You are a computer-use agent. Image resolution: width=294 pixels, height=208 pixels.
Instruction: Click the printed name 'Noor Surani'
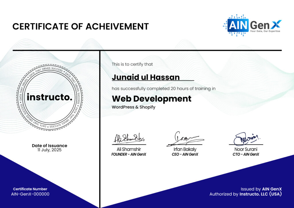pyautogui.click(x=246, y=149)
